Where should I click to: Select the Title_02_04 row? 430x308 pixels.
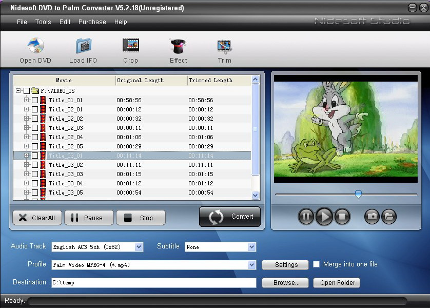(x=132, y=137)
